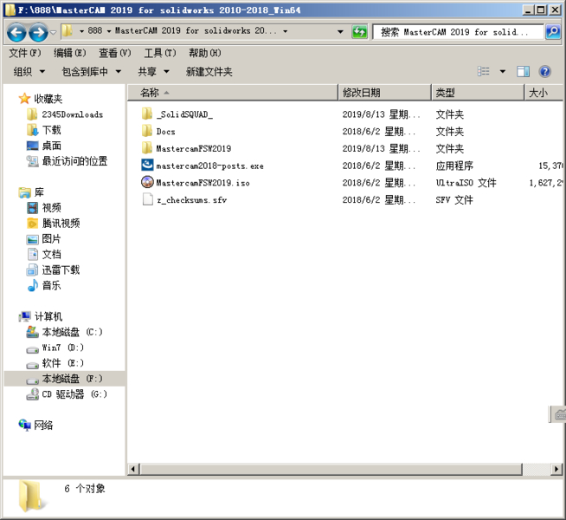Select 本地磁盘 (F:) drive
The width and height of the screenshot is (566, 520).
(x=65, y=379)
